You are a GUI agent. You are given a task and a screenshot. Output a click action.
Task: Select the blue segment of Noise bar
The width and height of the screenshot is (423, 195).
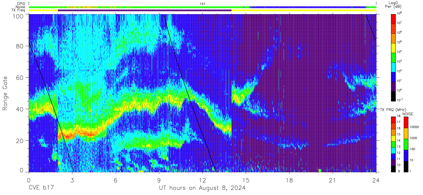click(308, 7)
